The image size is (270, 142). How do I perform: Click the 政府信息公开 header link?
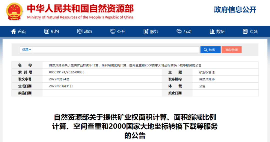(235, 10)
